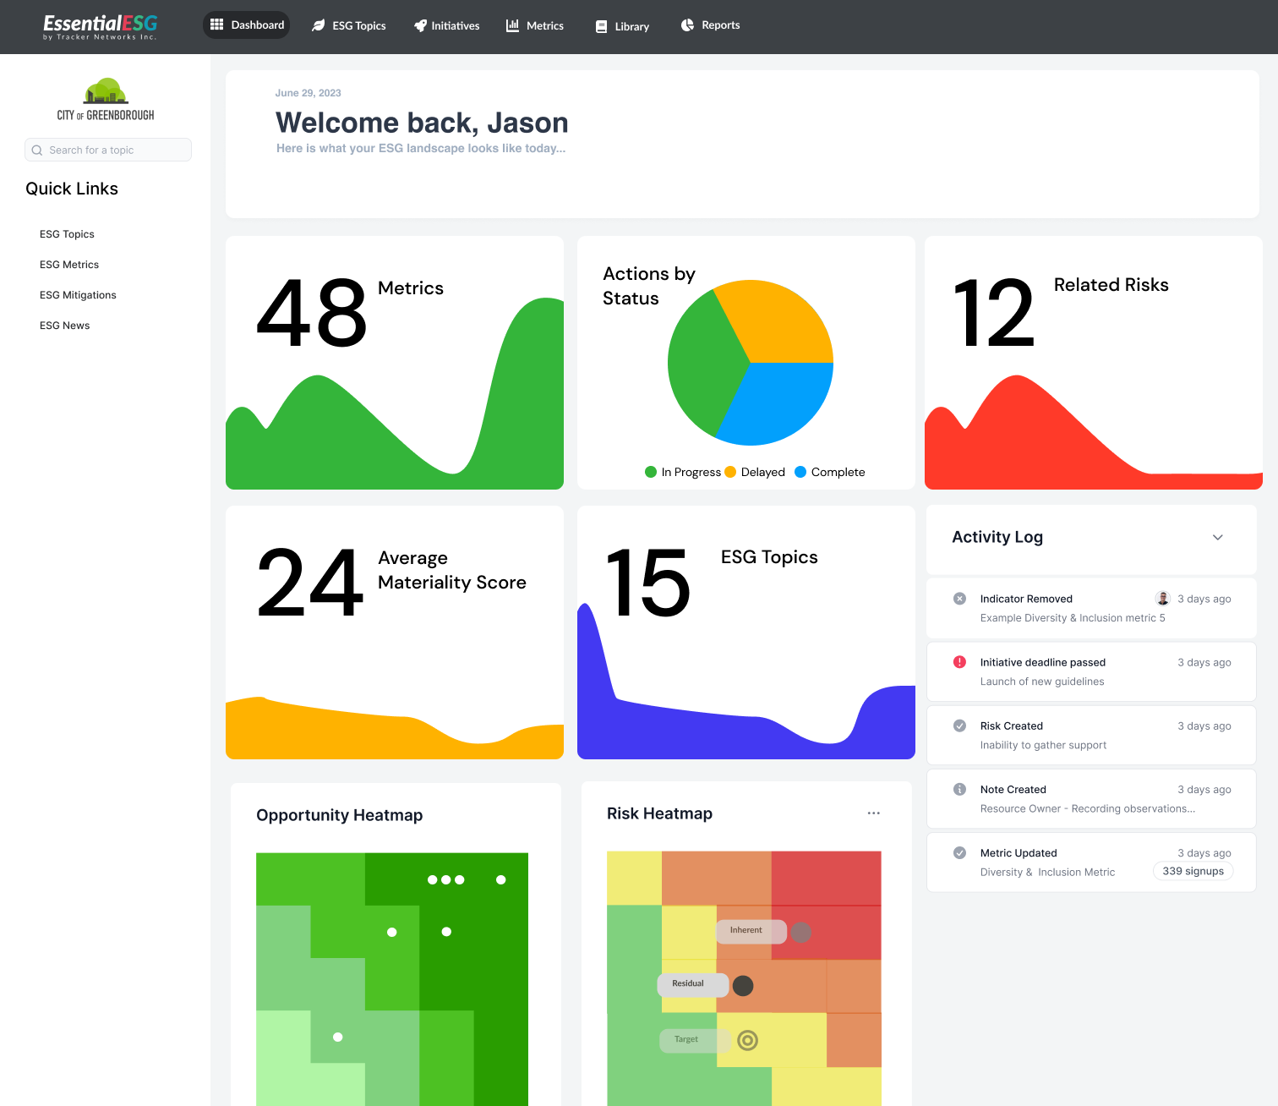Toggle the In Progress legend dot

click(651, 472)
